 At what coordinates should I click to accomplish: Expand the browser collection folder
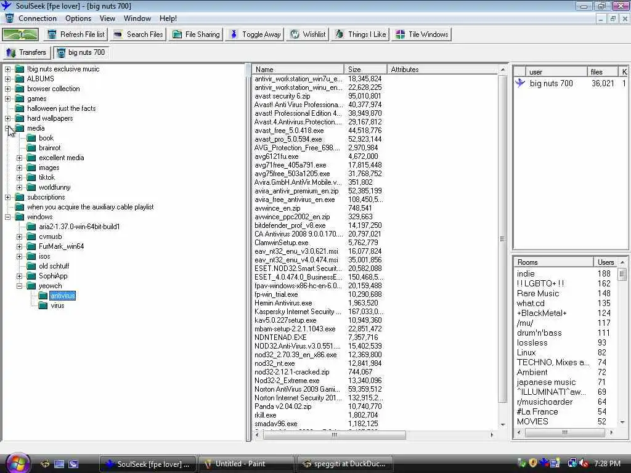(x=7, y=89)
